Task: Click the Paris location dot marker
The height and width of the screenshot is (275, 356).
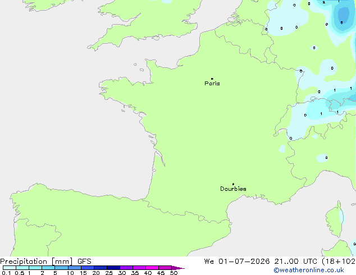Action: pos(212,79)
